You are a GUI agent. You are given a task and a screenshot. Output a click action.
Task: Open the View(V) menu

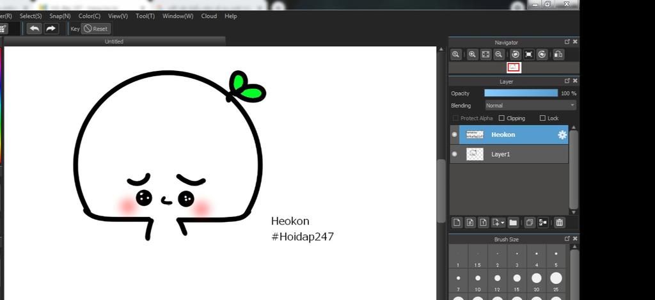click(118, 16)
